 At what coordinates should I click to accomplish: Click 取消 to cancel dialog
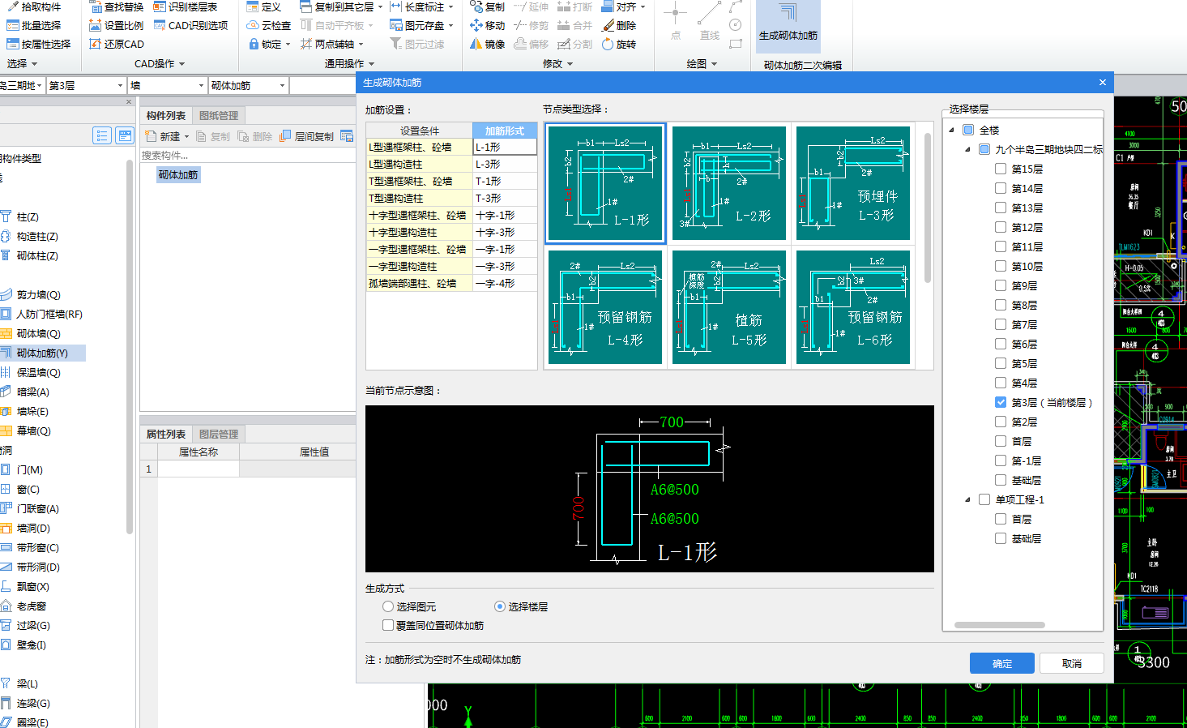coord(1072,663)
